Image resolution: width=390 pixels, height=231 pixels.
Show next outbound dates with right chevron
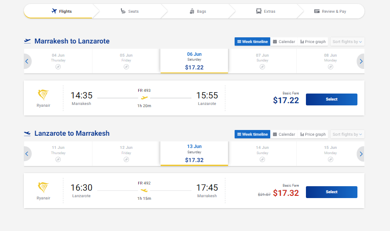pos(361,61)
